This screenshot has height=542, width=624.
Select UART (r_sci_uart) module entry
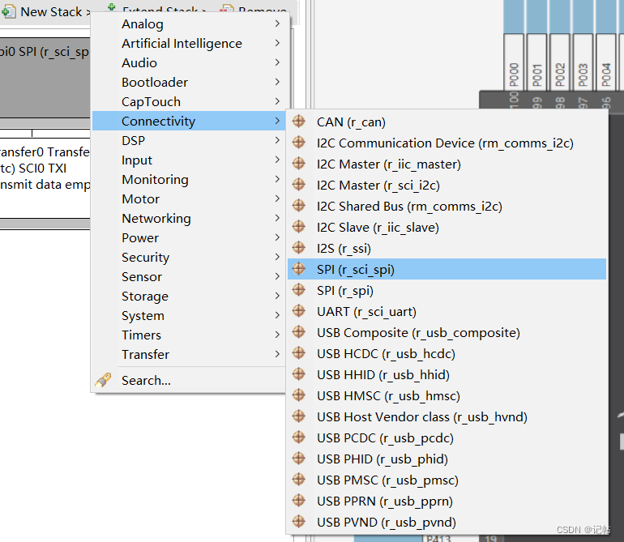pyautogui.click(x=447, y=311)
